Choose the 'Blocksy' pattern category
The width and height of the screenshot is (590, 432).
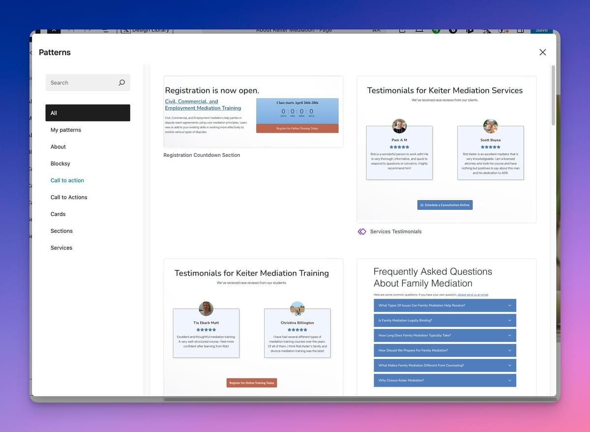tap(60, 164)
